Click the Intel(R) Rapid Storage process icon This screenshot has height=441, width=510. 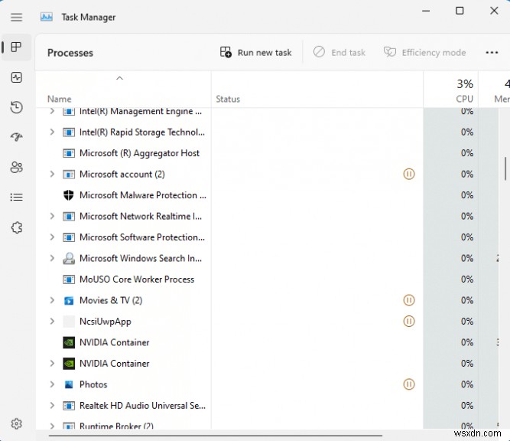click(69, 132)
